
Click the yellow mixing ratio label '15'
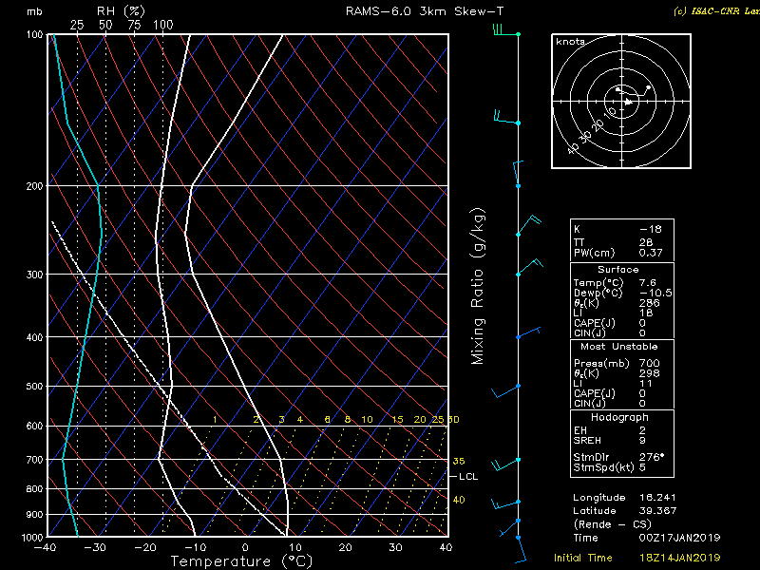397,420
